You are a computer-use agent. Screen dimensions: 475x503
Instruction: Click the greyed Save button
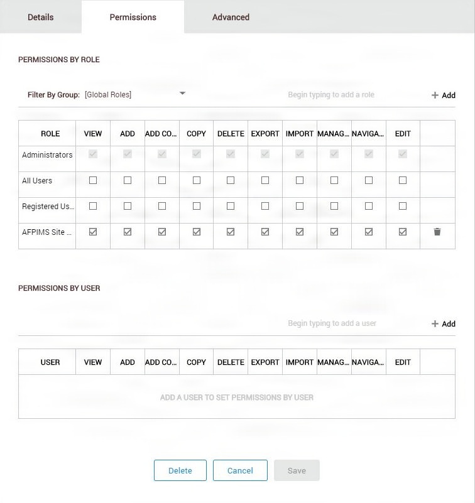(297, 470)
